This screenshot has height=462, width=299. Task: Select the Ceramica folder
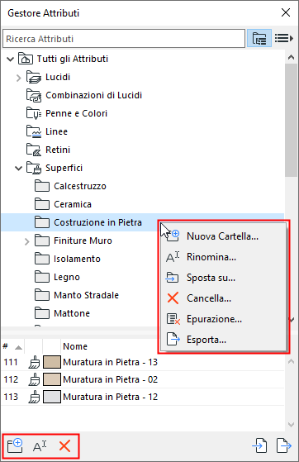point(63,204)
